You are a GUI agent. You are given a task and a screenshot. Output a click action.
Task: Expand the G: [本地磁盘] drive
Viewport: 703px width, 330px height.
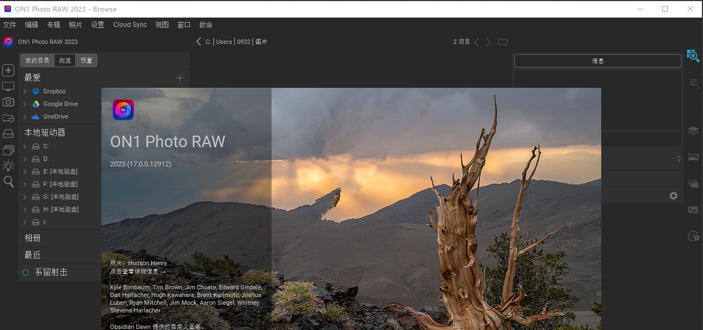[25, 197]
